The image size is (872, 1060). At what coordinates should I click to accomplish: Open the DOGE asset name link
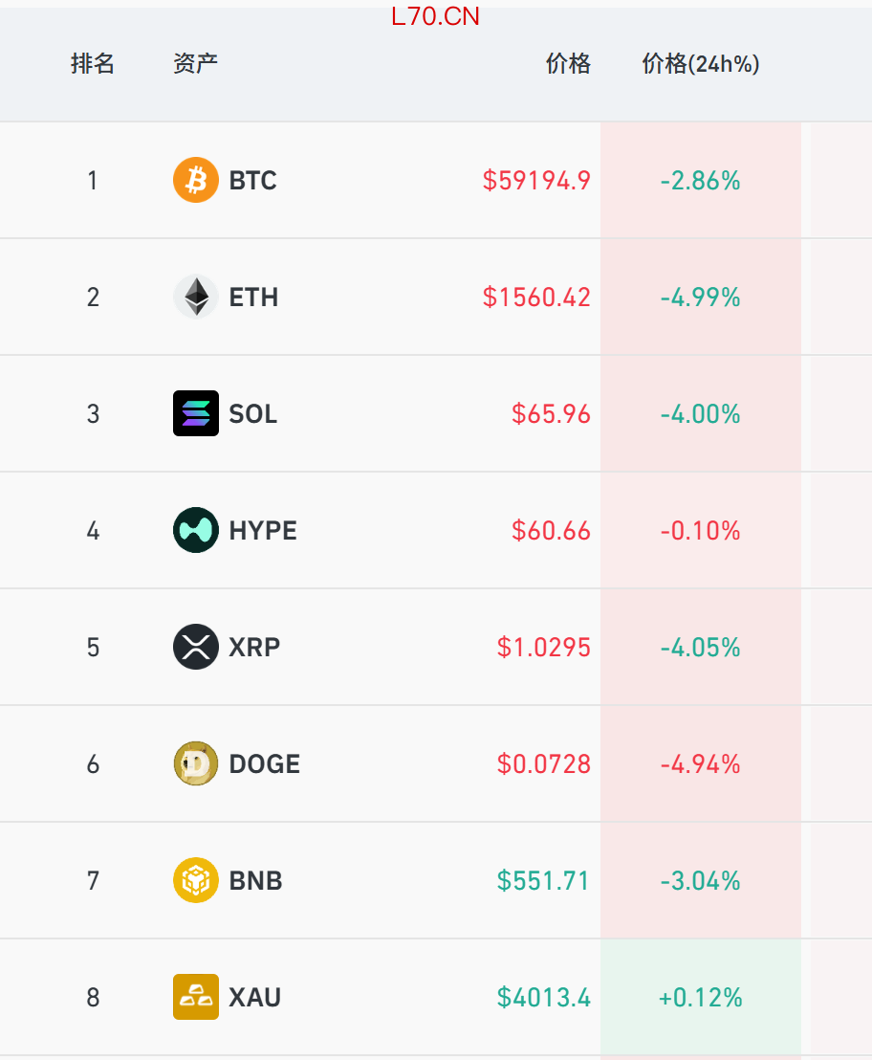264,763
